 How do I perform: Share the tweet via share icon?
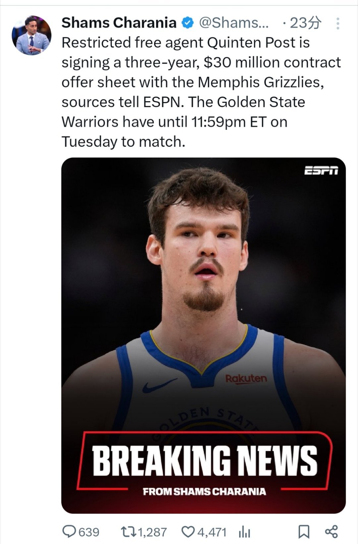[331, 532]
